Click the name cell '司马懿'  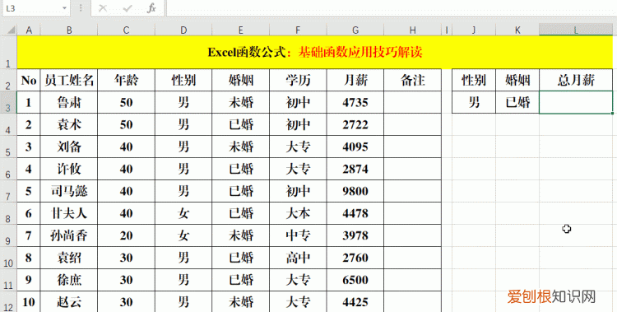[69, 192]
